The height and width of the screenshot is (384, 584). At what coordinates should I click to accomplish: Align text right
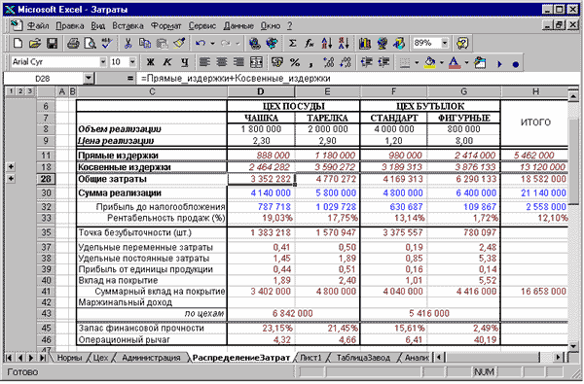pos(238,62)
